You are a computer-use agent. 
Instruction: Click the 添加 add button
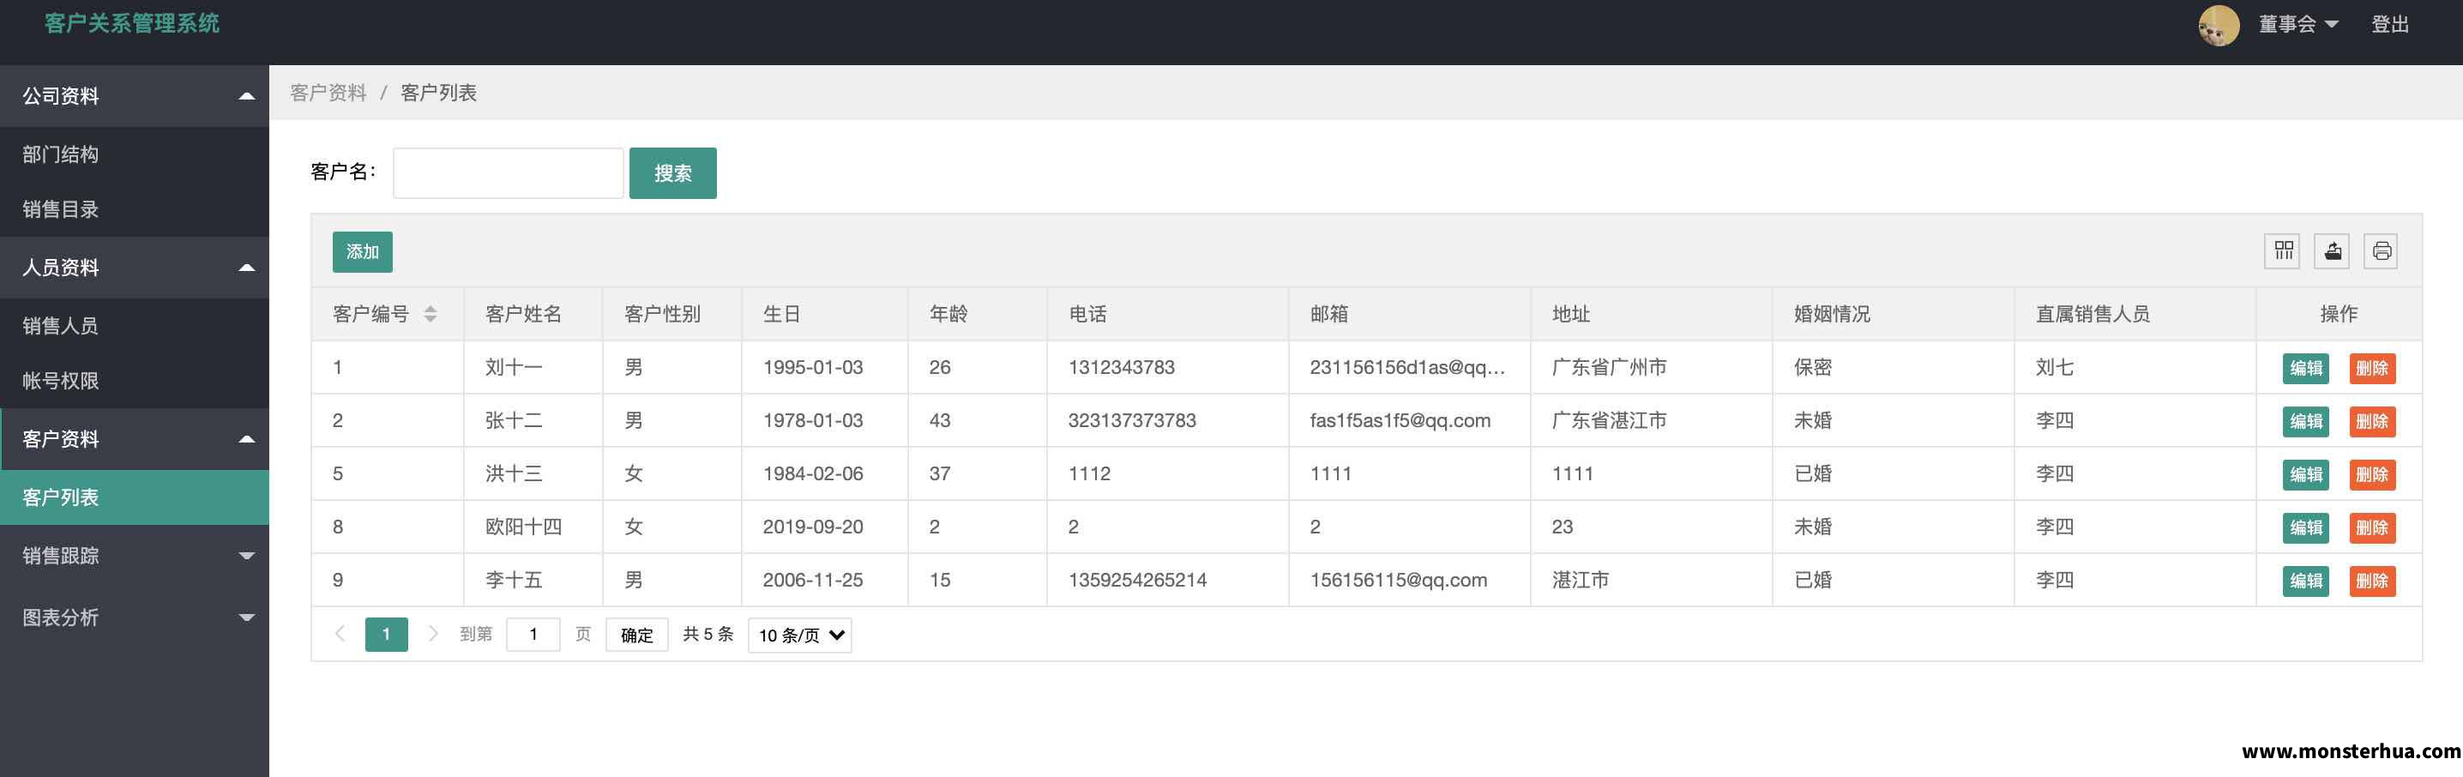click(x=363, y=252)
